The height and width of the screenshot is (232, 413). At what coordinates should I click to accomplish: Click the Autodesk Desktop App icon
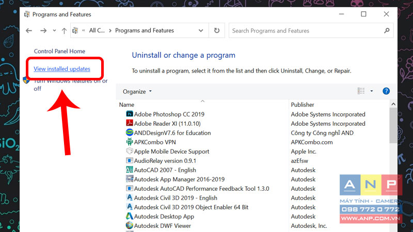click(x=130, y=216)
